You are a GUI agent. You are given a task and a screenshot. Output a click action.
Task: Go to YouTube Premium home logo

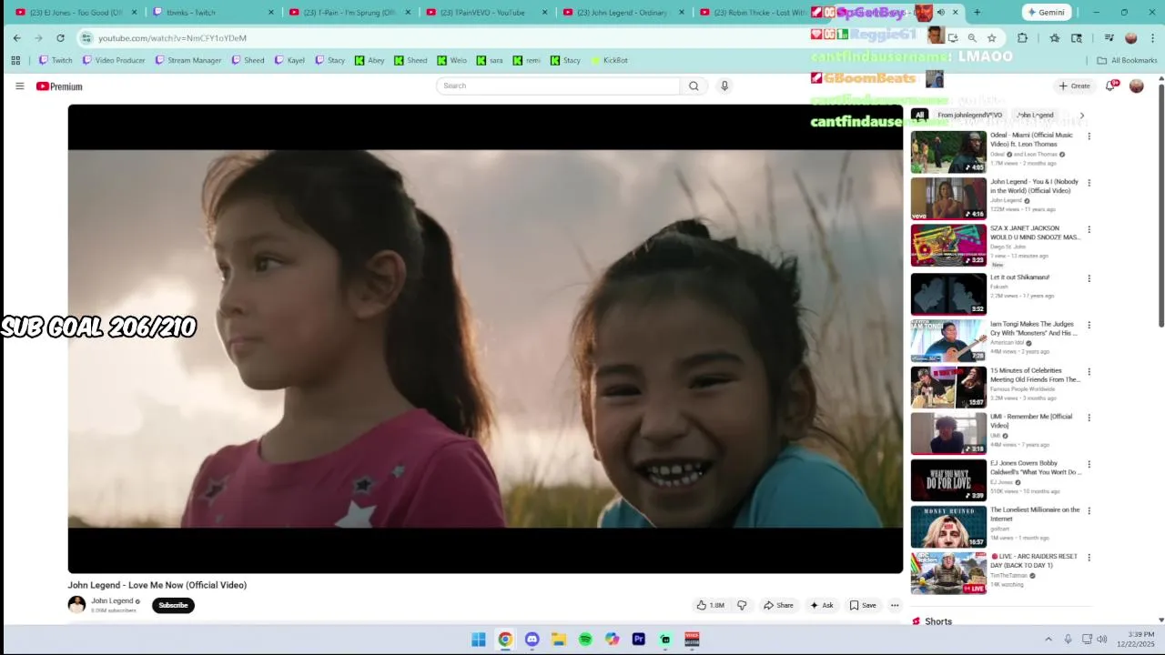[x=59, y=86]
